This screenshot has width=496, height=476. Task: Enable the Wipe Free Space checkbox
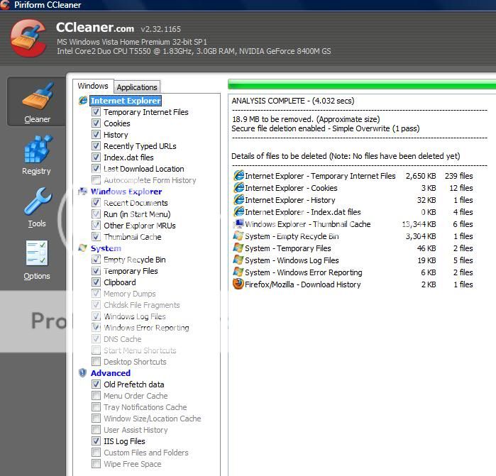(x=96, y=464)
